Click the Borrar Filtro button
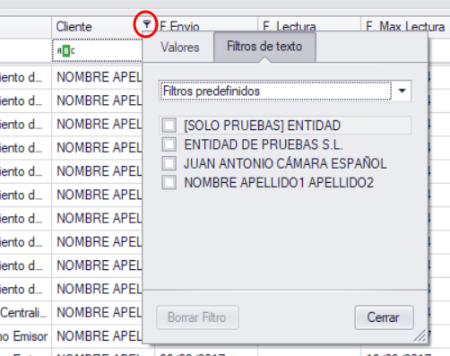 coord(197,317)
